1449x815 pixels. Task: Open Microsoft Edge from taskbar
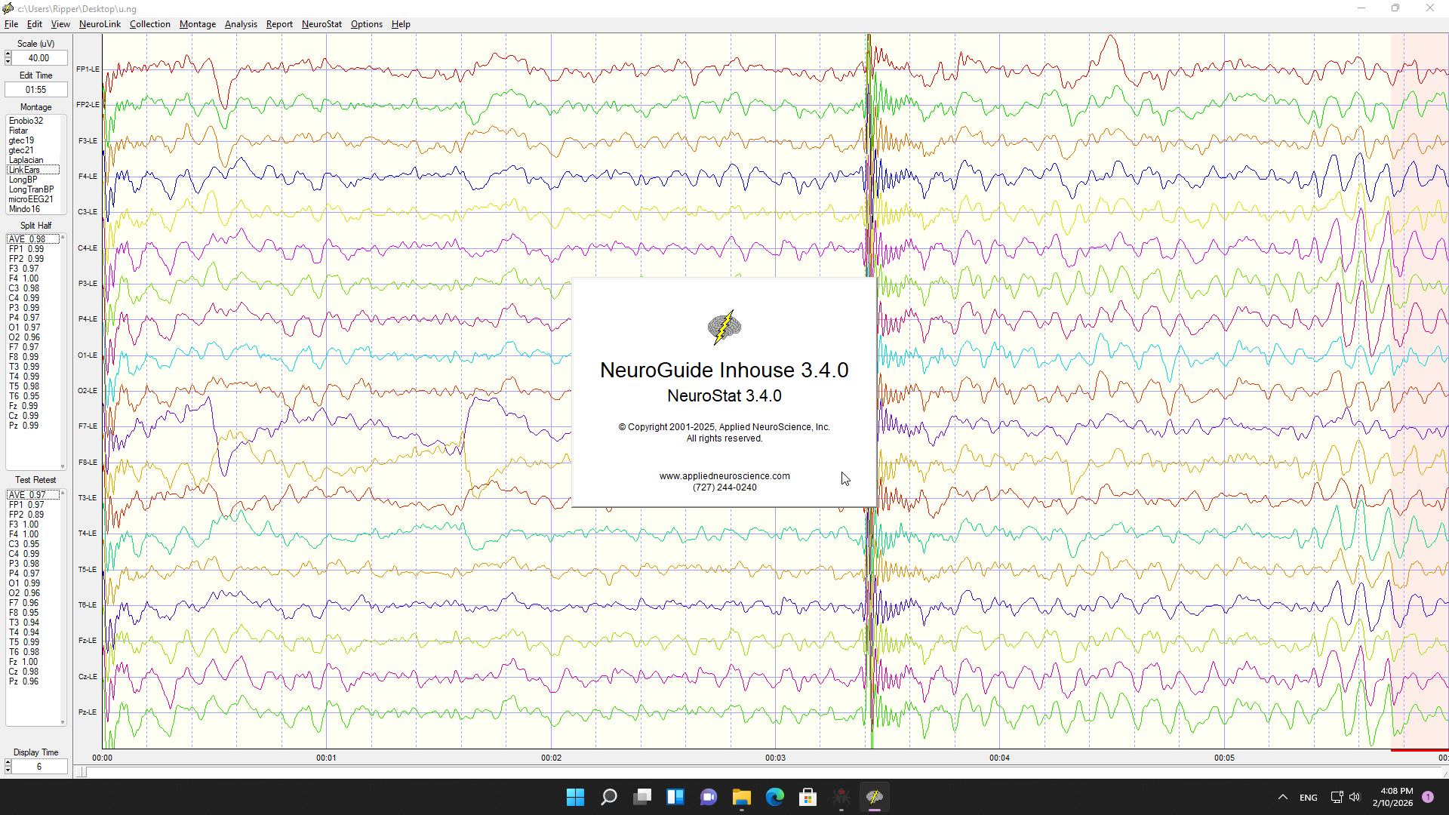[774, 797]
